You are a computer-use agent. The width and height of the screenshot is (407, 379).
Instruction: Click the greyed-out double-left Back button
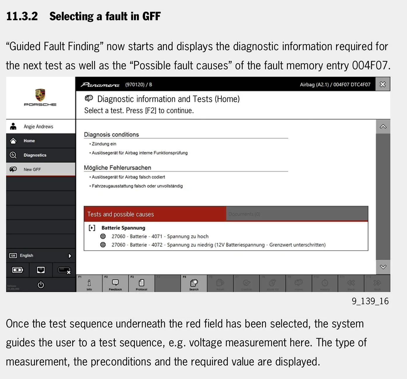351,283
